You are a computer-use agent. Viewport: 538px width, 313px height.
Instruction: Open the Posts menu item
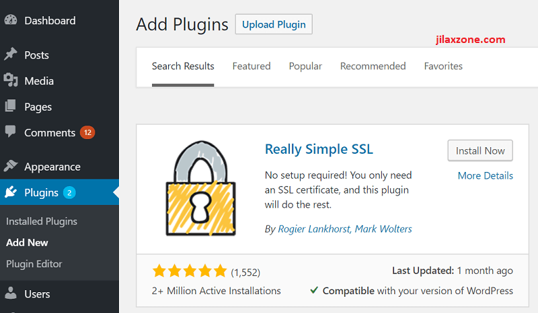pos(59,55)
